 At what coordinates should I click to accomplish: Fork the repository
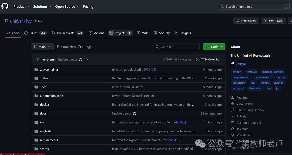coord(271,21)
